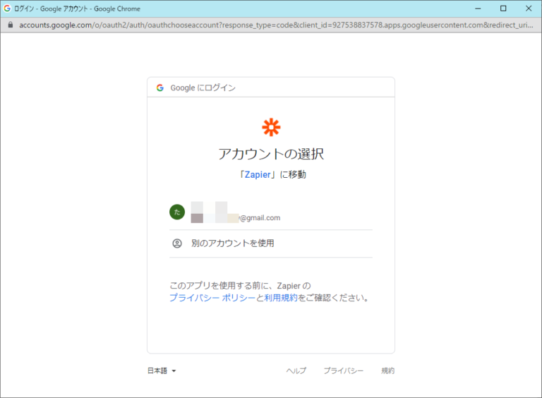This screenshot has width=542, height=398.
Task: Click the Google favicon in title bar
Action: point(7,8)
